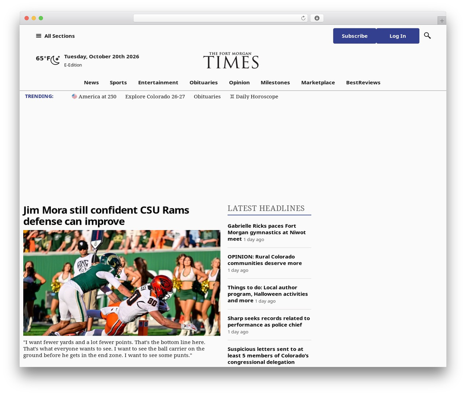Open the News section
This screenshot has height=395, width=466.
coord(91,82)
